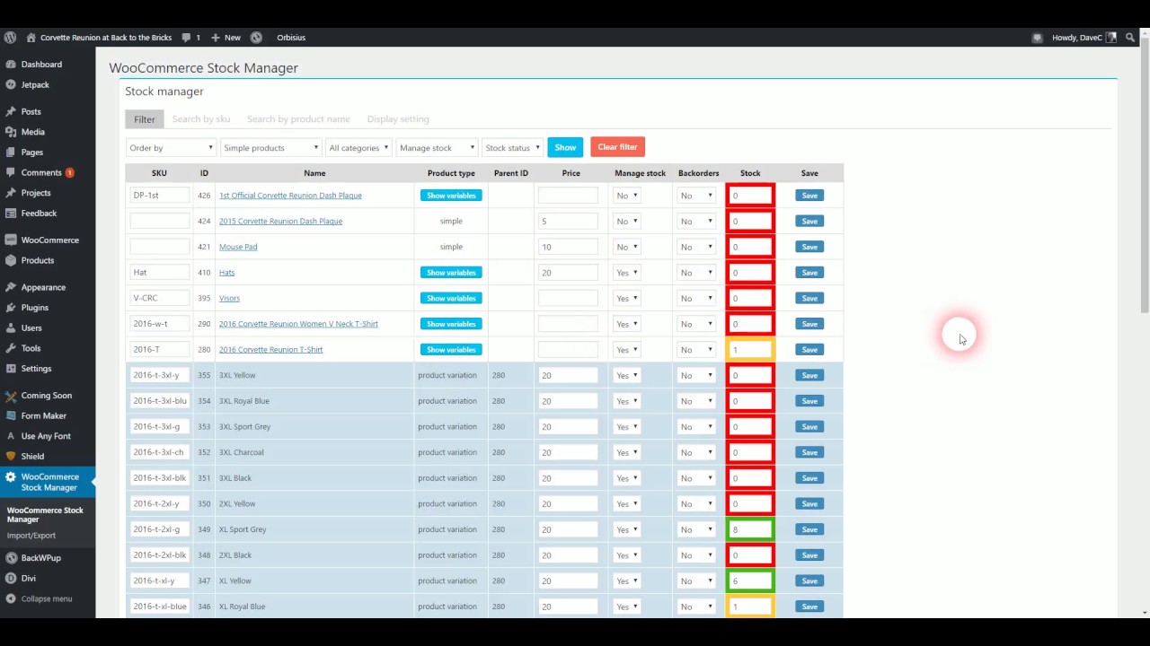Open the WordPress logo menu
Screen dimensions: 1150x646
(10, 38)
